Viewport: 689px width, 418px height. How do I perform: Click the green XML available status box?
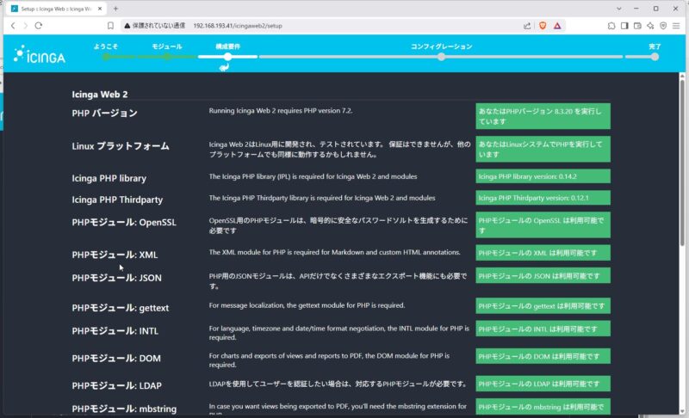point(543,253)
